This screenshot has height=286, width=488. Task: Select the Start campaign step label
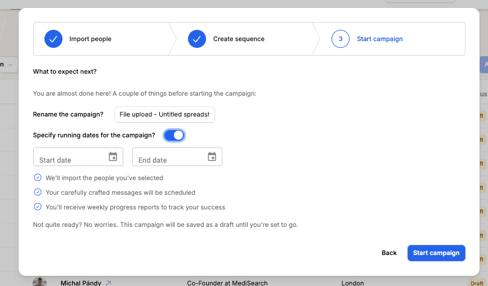point(380,39)
